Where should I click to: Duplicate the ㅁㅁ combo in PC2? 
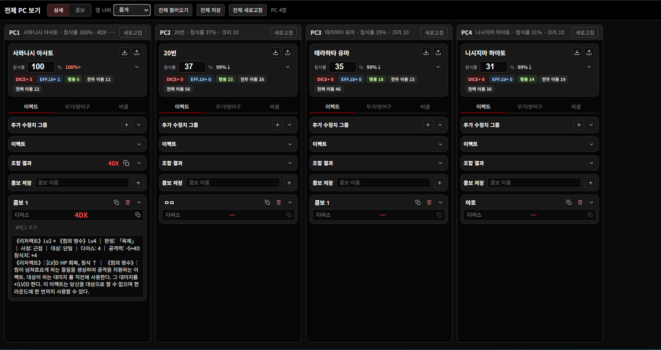pyautogui.click(x=267, y=203)
